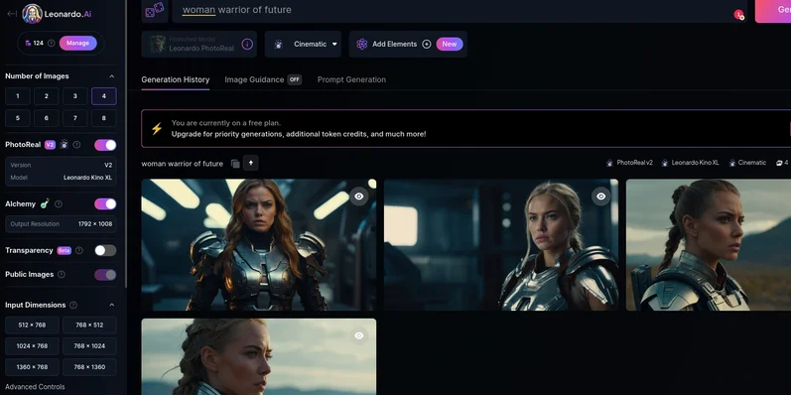Open the finetuned model info icon
Image resolution: width=791 pixels, height=395 pixels.
(247, 45)
